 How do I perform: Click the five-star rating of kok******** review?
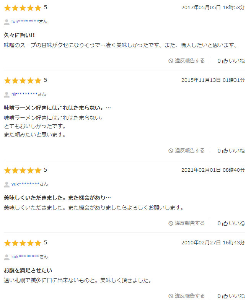pos(22,243)
